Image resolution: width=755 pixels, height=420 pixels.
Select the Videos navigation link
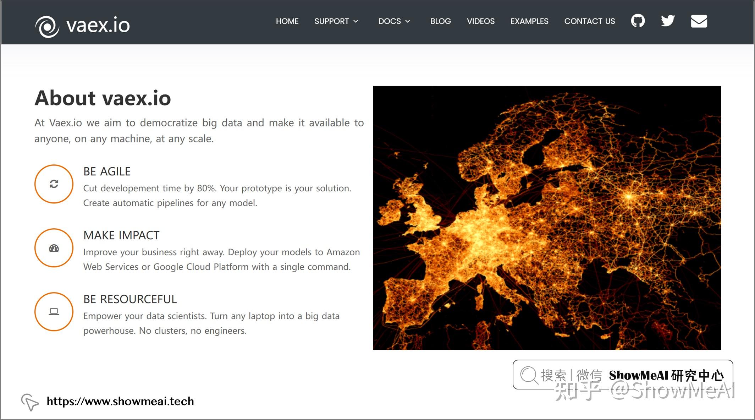pos(480,21)
